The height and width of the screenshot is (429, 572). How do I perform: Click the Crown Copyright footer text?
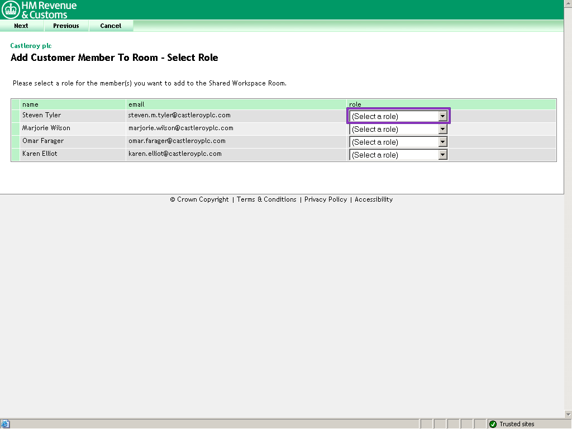point(199,199)
